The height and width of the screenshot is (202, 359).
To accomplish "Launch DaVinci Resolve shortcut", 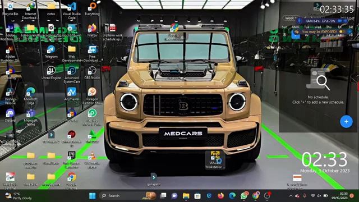I will [10, 96].
